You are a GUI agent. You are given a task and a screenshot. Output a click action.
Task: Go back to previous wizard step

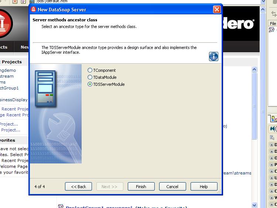pyautogui.click(x=78, y=187)
